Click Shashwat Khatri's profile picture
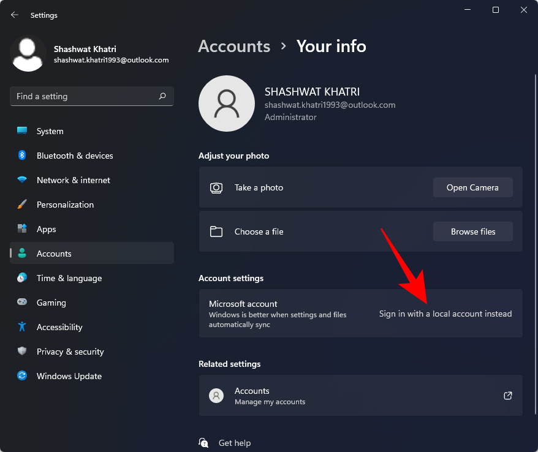 click(28, 54)
